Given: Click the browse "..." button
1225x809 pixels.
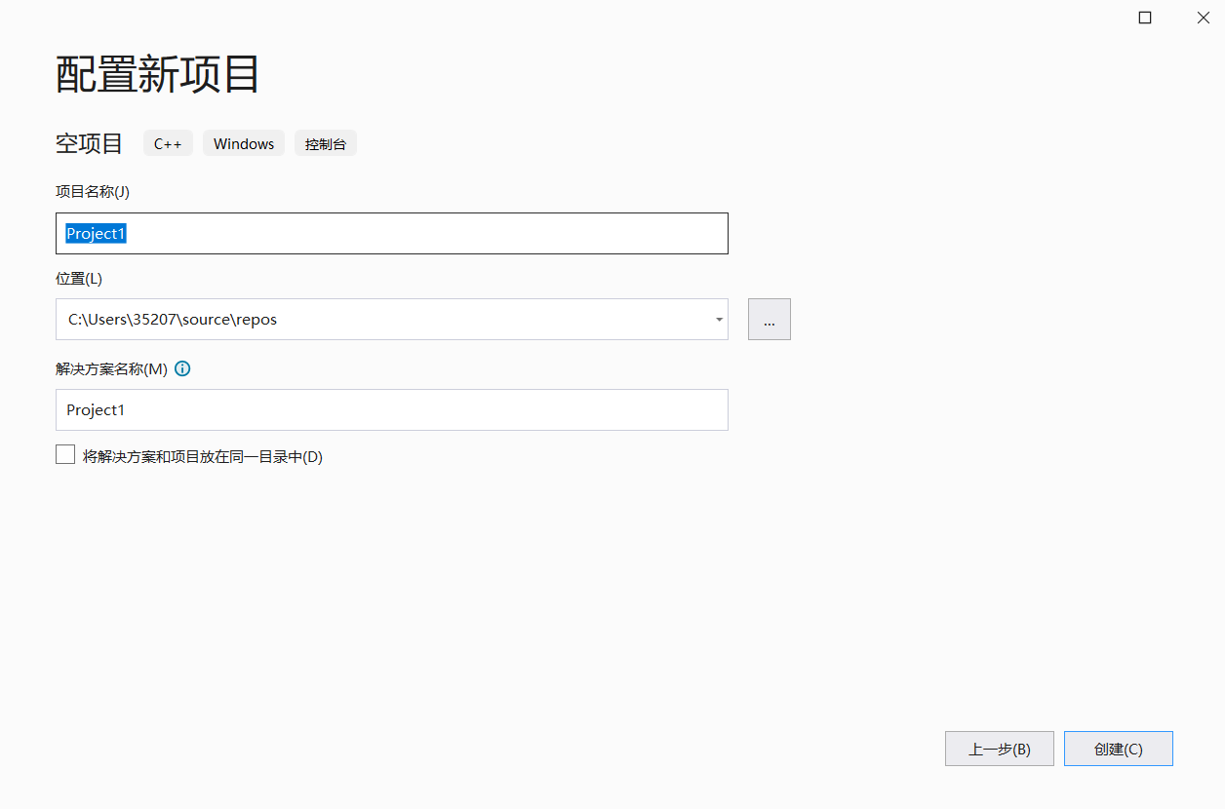Looking at the screenshot, I should (770, 320).
